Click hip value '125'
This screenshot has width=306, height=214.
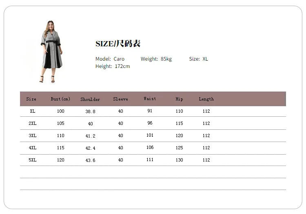tap(180, 148)
